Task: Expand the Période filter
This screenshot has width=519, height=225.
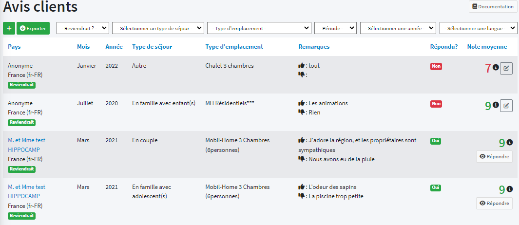Action: click(335, 28)
